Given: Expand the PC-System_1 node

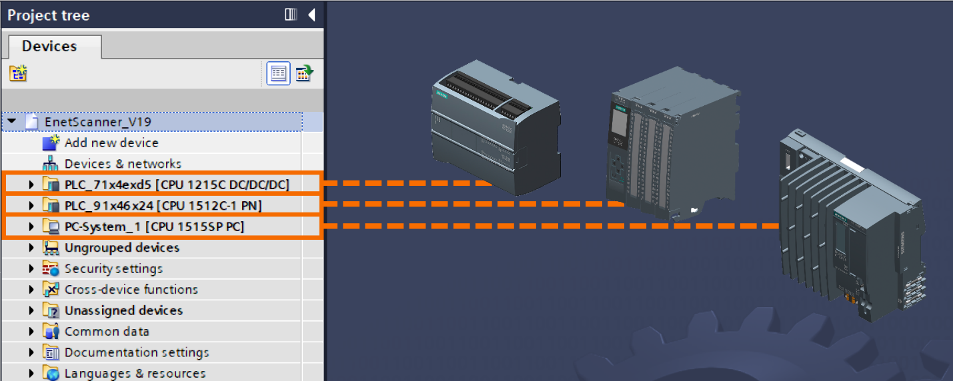Looking at the screenshot, I should (31, 227).
